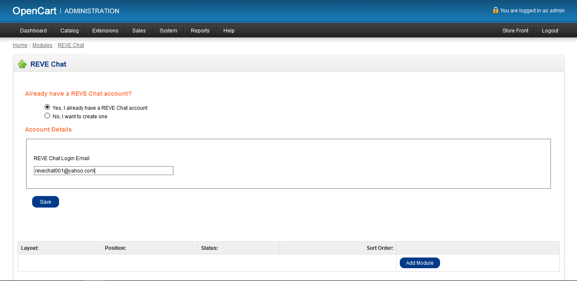577x281 pixels.
Task: Click the lock icon beside login status
Action: tap(496, 10)
